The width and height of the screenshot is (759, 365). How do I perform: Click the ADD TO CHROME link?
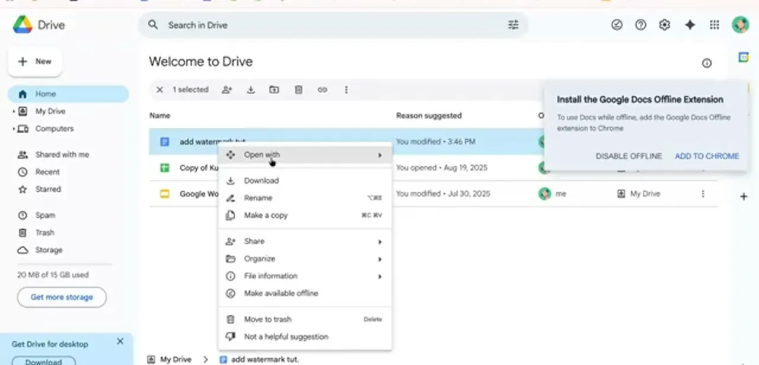[707, 156]
